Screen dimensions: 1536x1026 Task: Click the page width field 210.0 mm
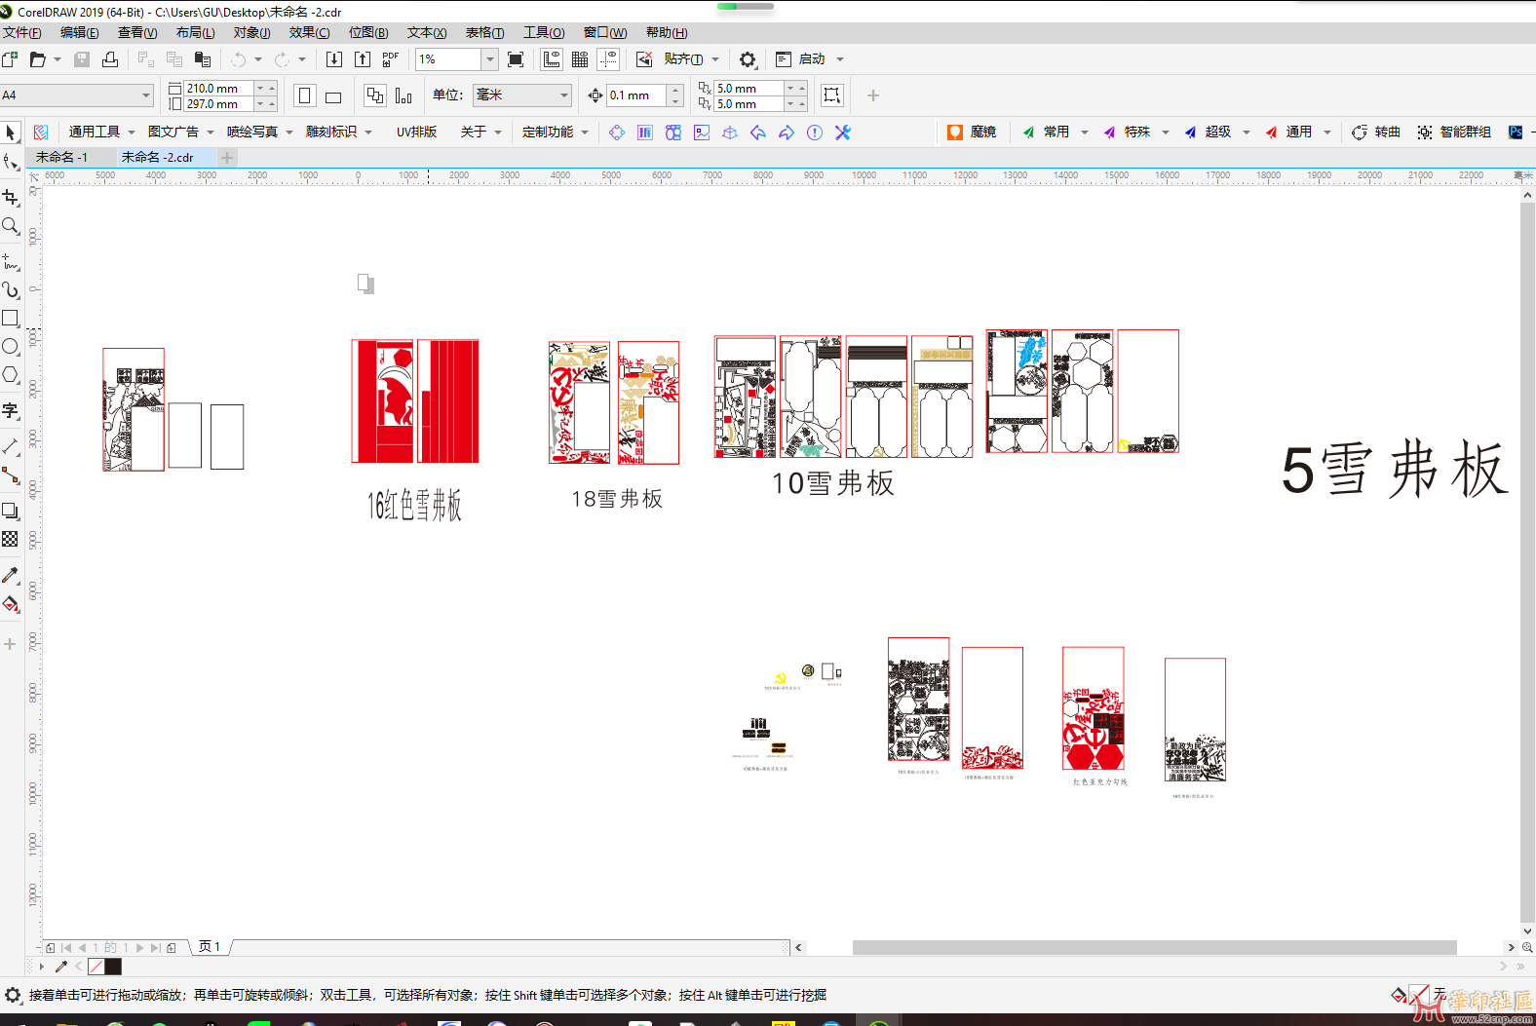pos(219,88)
